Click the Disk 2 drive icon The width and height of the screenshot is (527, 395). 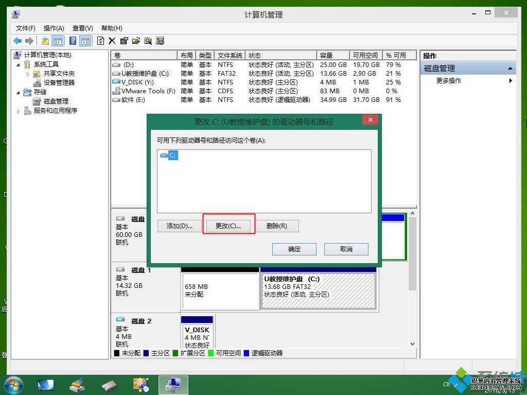pos(120,319)
